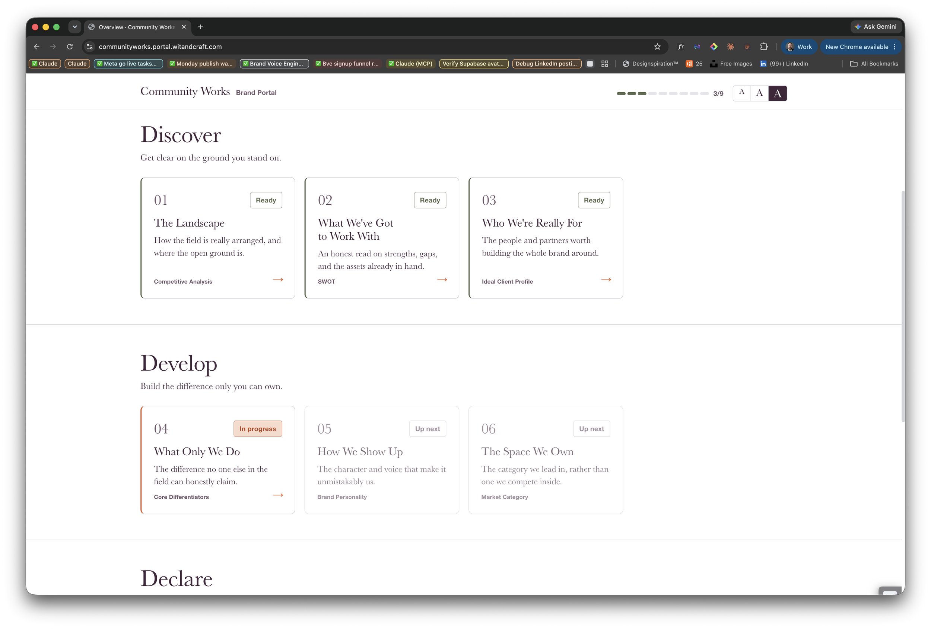Click the vertical page scrollbar
Image resolution: width=931 pixels, height=629 pixels.
903,306
